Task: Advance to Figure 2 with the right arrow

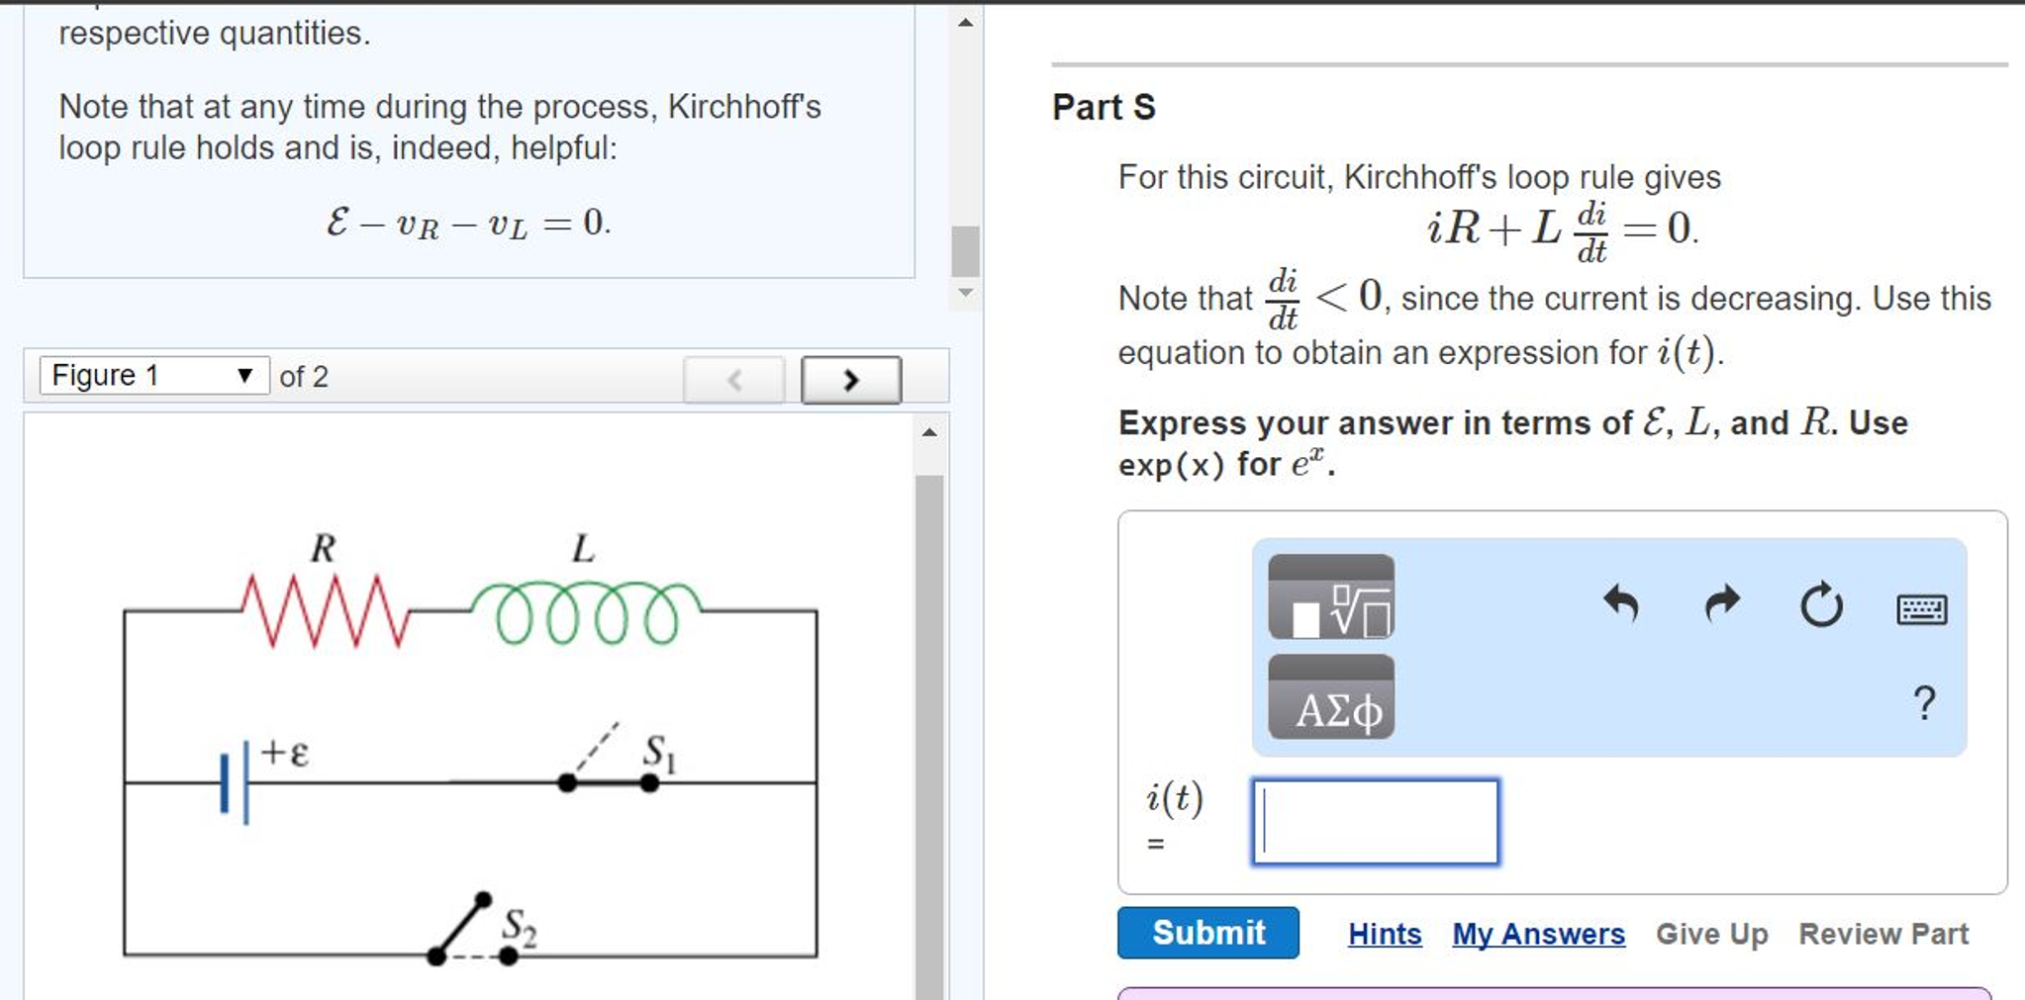Action: [x=851, y=381]
